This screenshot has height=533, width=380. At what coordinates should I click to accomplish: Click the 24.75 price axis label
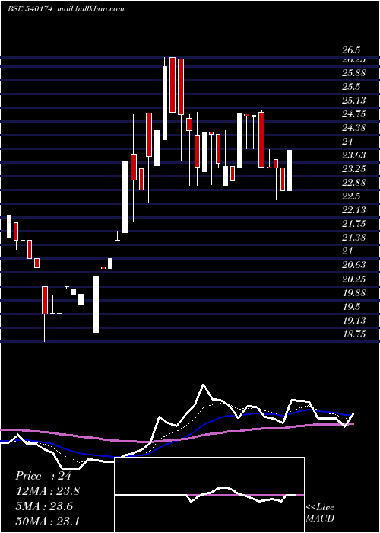pyautogui.click(x=353, y=114)
